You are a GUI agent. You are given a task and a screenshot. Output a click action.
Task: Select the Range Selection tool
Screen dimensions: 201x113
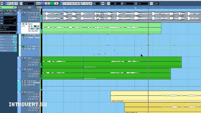pyautogui.click(x=64, y=3)
